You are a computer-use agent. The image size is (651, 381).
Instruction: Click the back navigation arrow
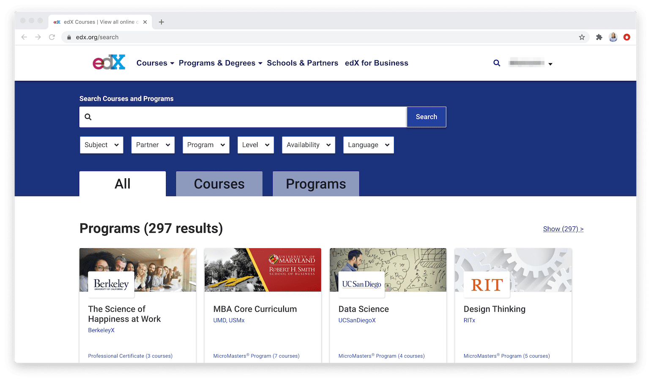(24, 37)
